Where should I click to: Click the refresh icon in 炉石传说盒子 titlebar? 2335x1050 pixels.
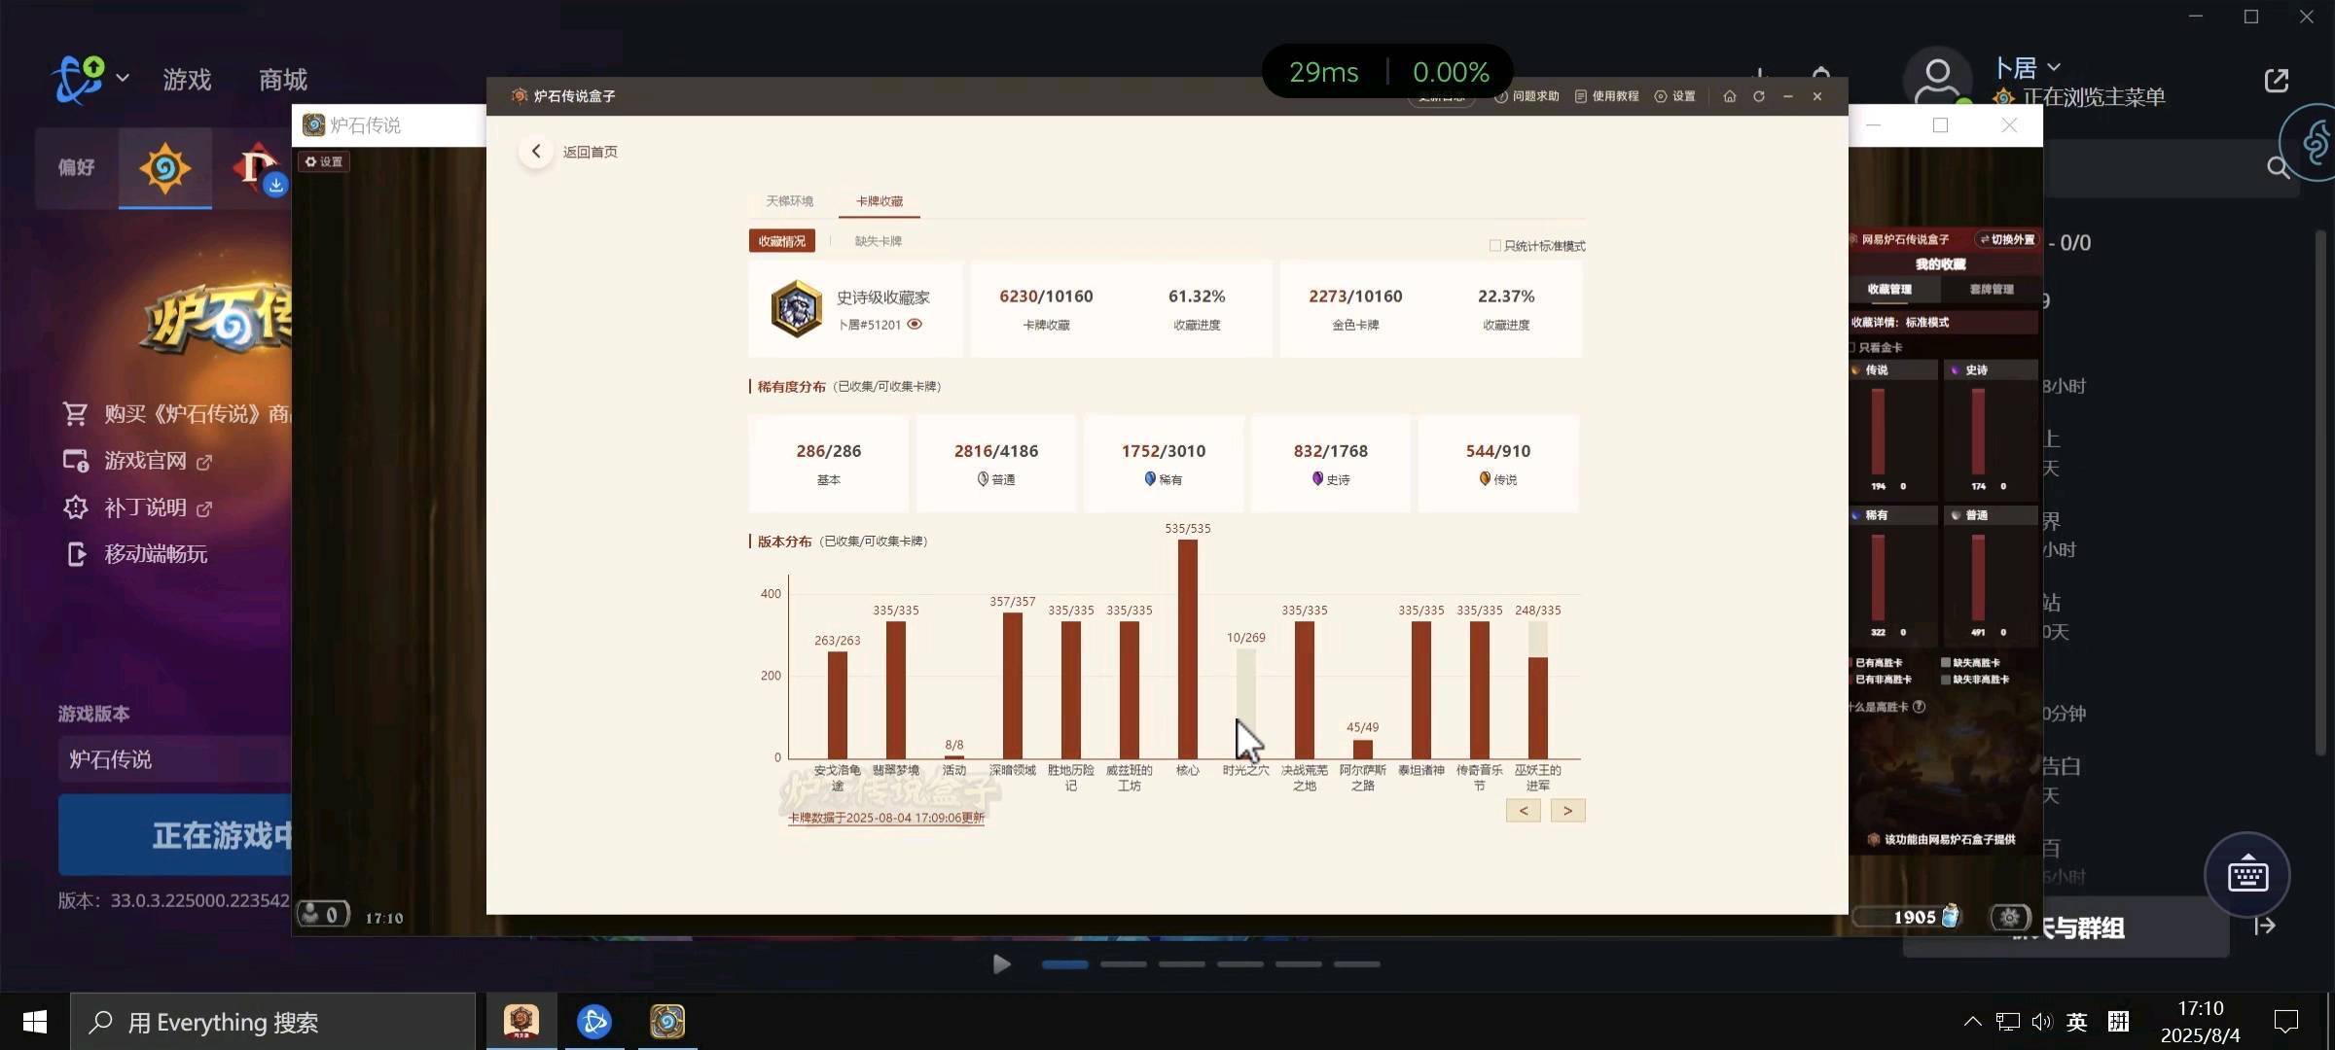1759,96
